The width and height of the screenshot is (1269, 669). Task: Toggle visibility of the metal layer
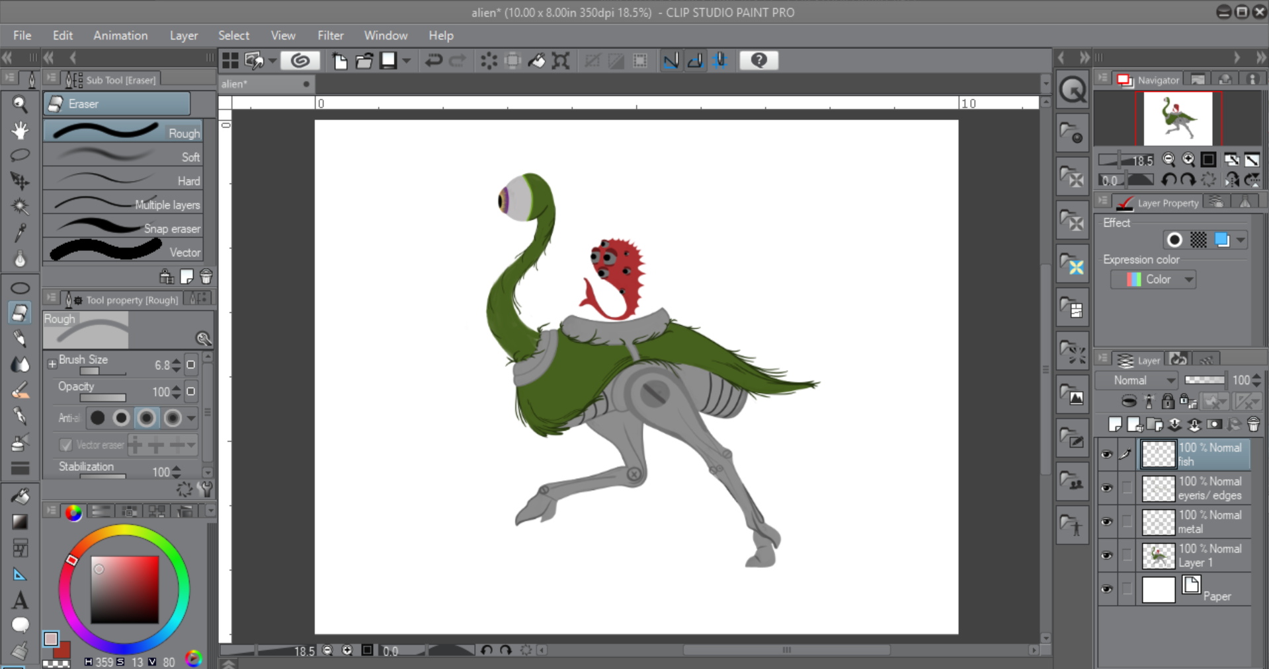(x=1106, y=522)
